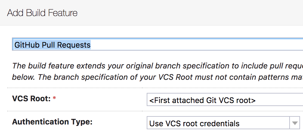Viewport: 303px width, 134px height.
Task: Click the First attached Git VCS root value
Action: (202, 100)
